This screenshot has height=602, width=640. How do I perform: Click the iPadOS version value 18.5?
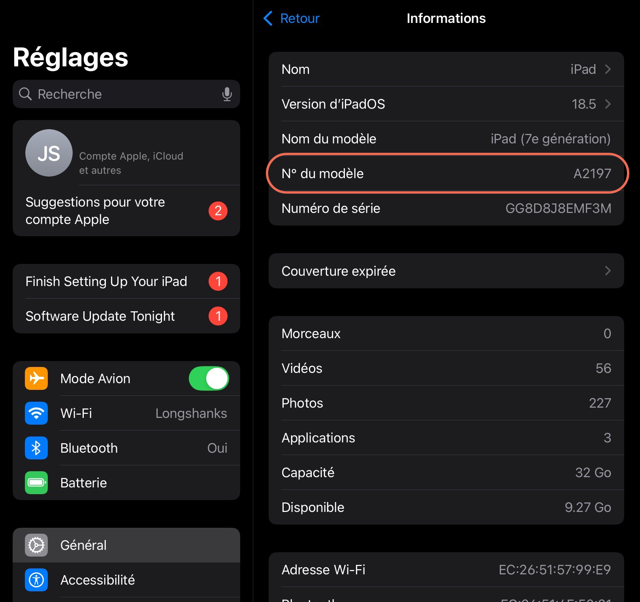point(584,104)
